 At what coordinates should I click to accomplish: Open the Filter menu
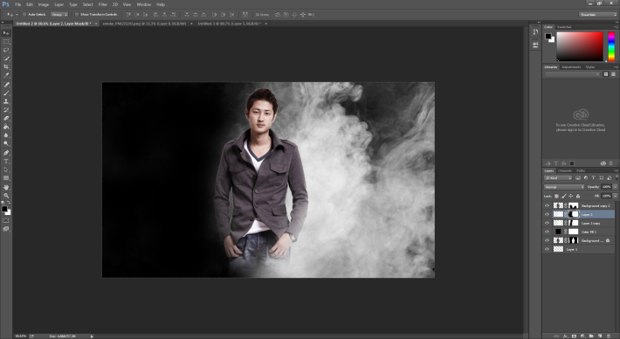pyautogui.click(x=103, y=4)
